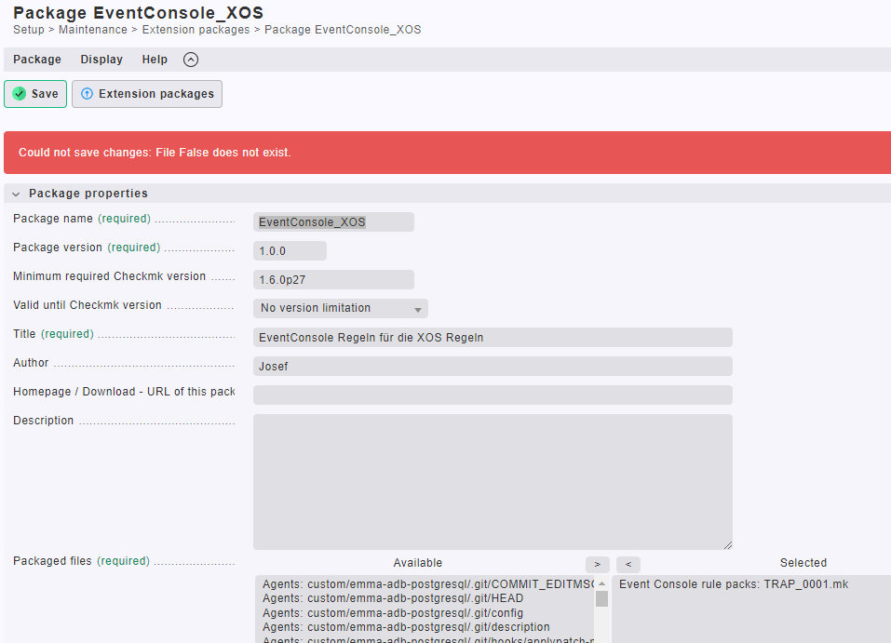Collapse the Package properties section
891x643 pixels.
pos(16,194)
